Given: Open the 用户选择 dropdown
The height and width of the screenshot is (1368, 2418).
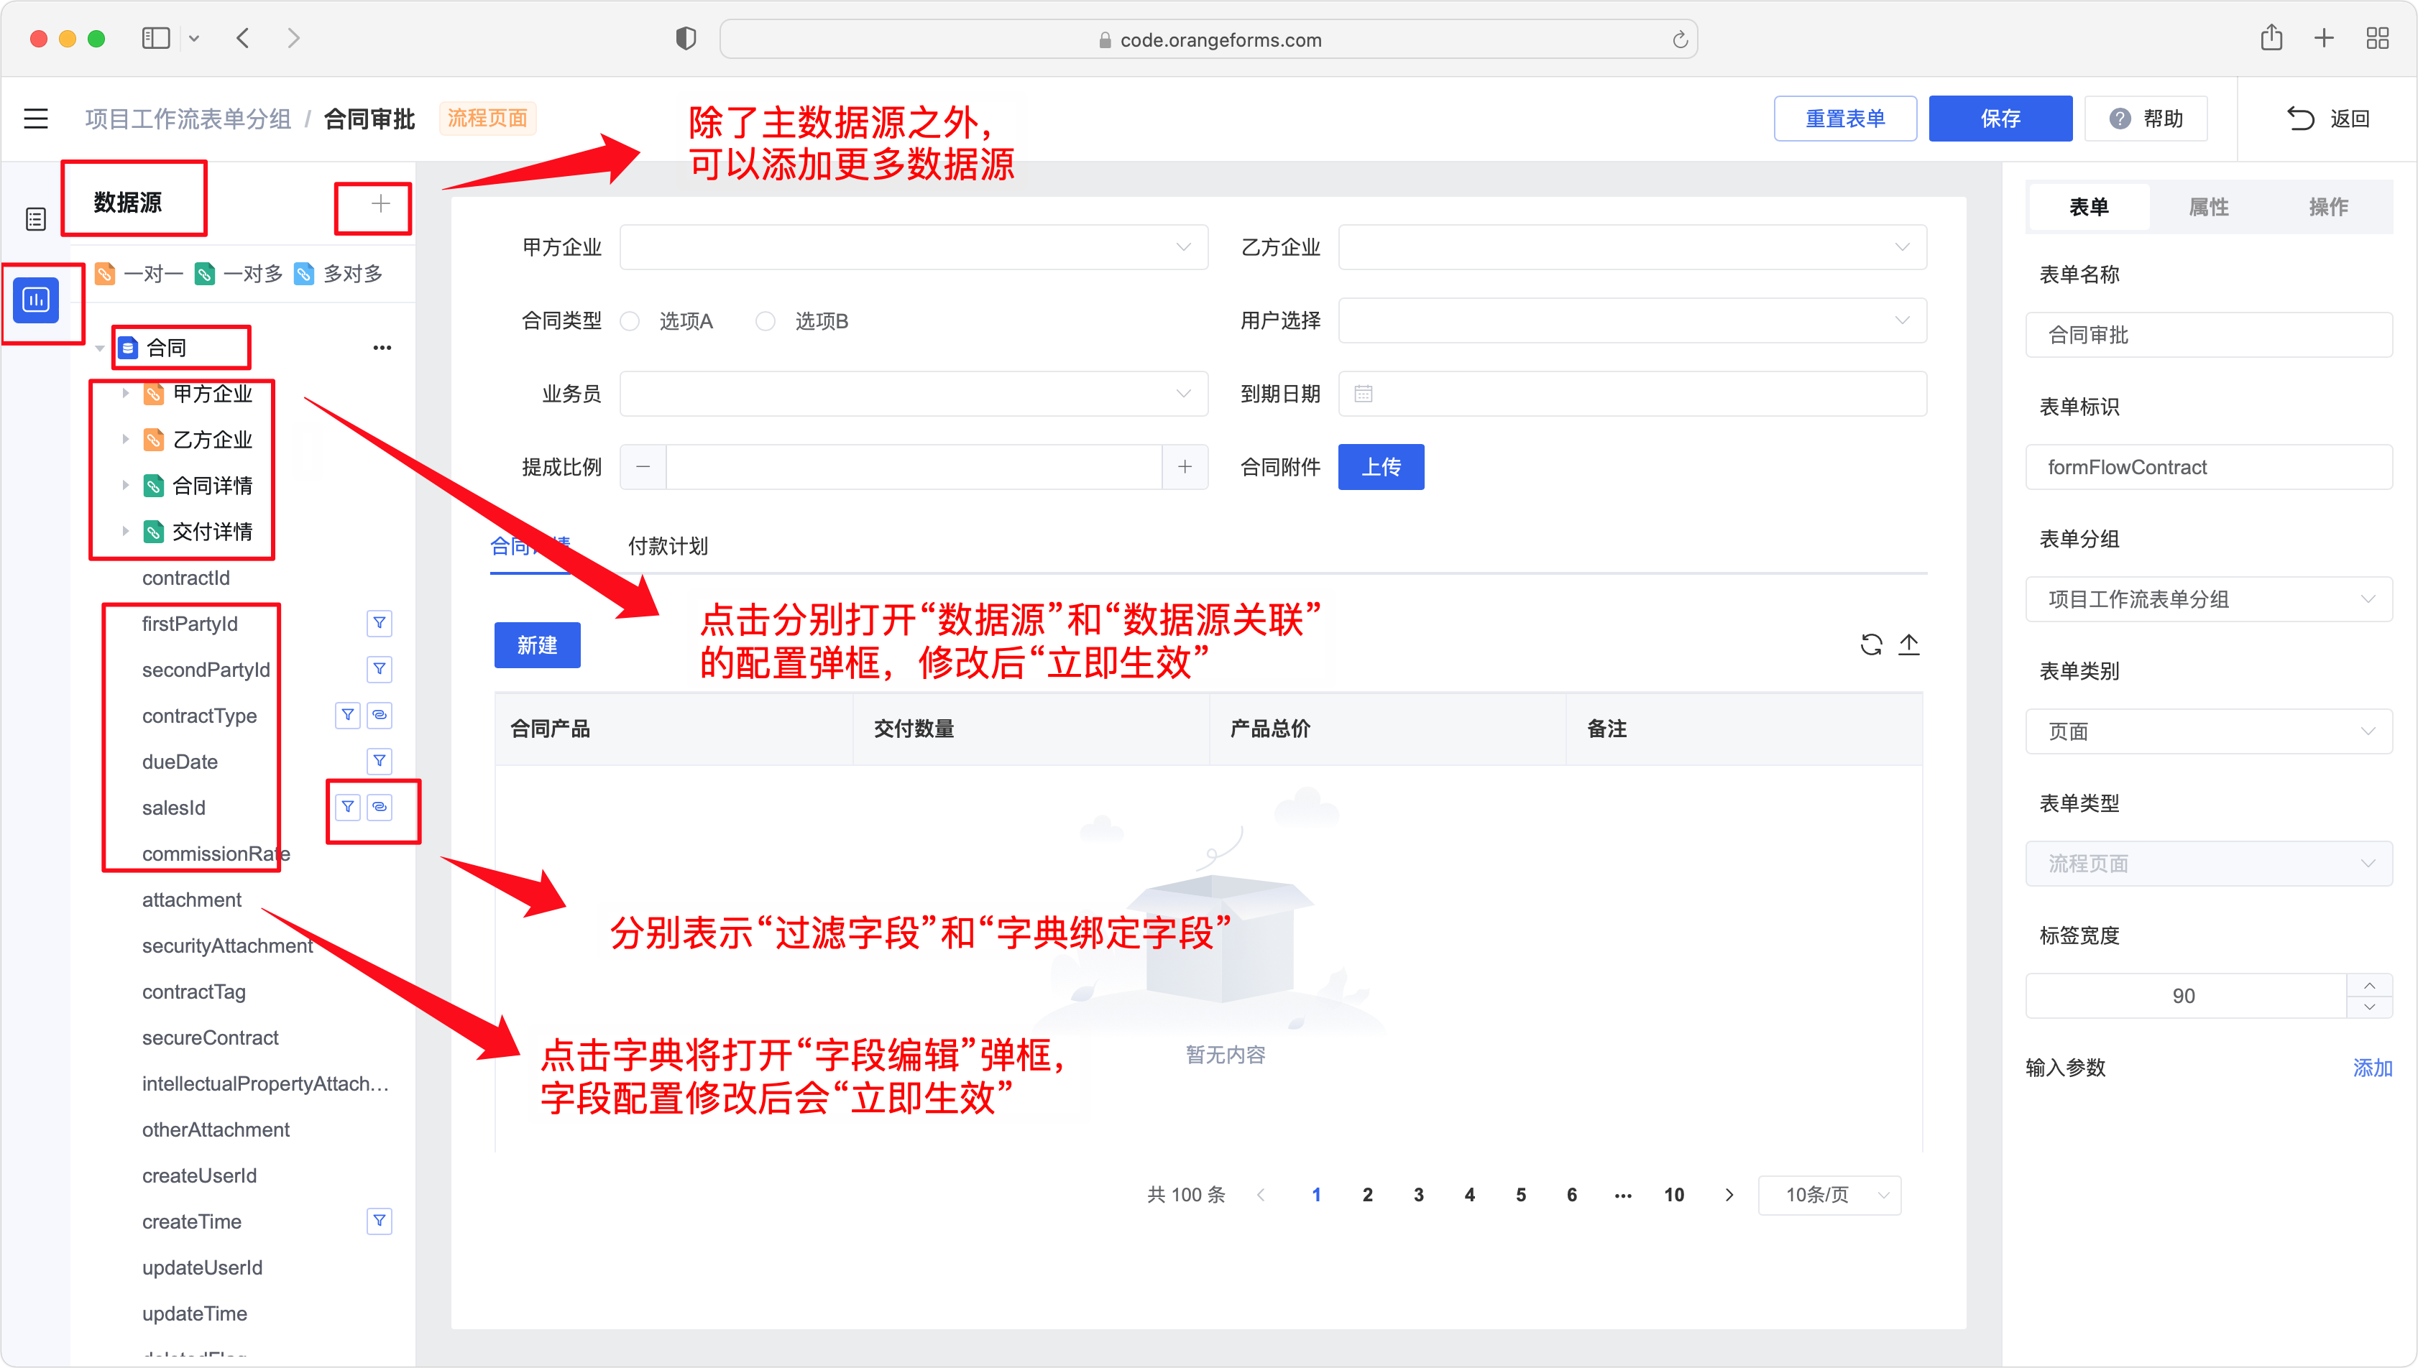Looking at the screenshot, I should 1632,320.
